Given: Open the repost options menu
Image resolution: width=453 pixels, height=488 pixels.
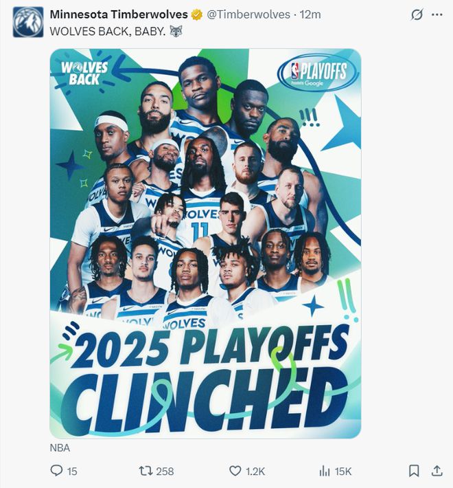Looking at the screenshot, I should [145, 471].
